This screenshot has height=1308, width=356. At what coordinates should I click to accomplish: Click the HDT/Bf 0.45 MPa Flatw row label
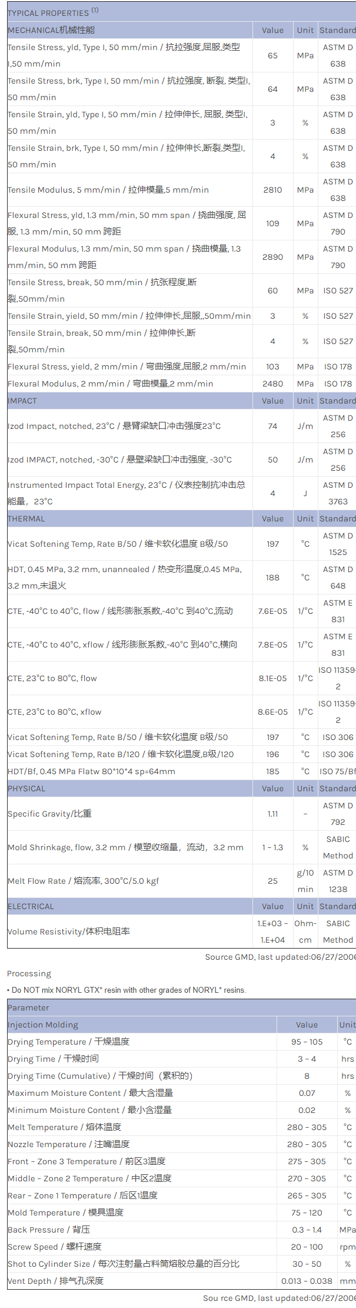(91, 771)
